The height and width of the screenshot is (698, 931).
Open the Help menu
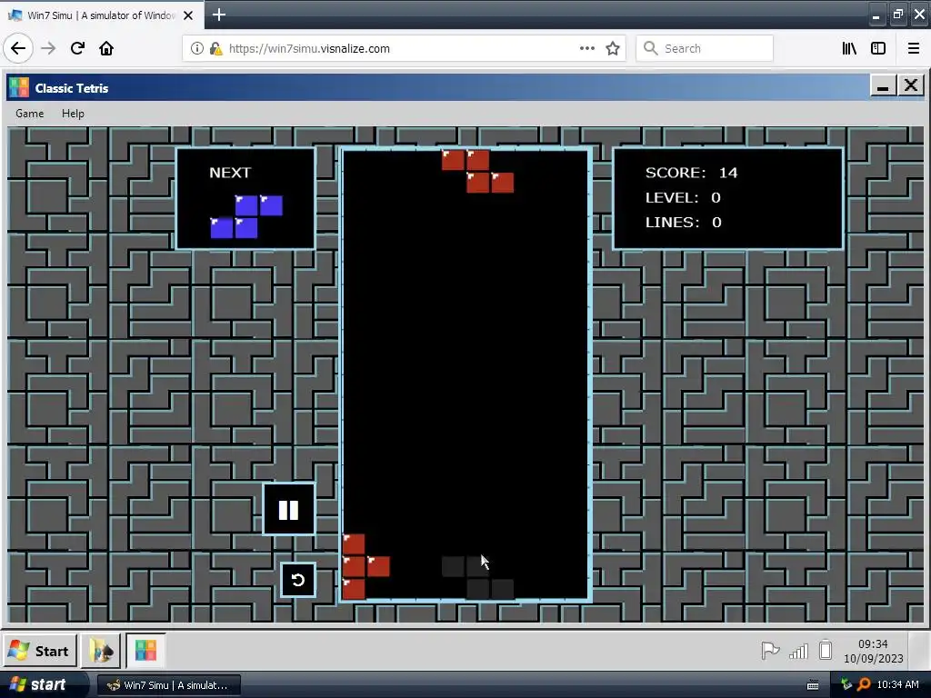73,114
